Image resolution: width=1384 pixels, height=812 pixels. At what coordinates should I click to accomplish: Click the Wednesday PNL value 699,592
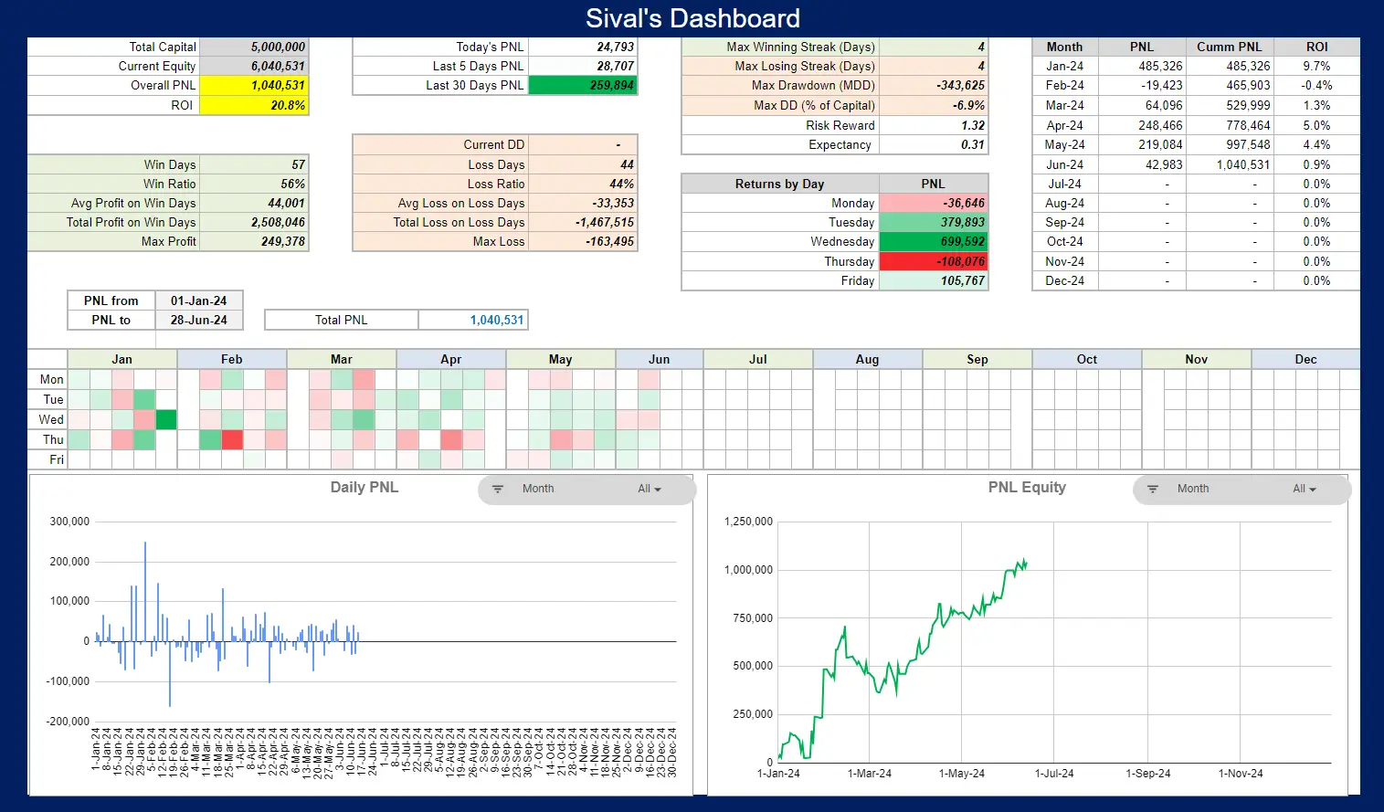tap(934, 241)
